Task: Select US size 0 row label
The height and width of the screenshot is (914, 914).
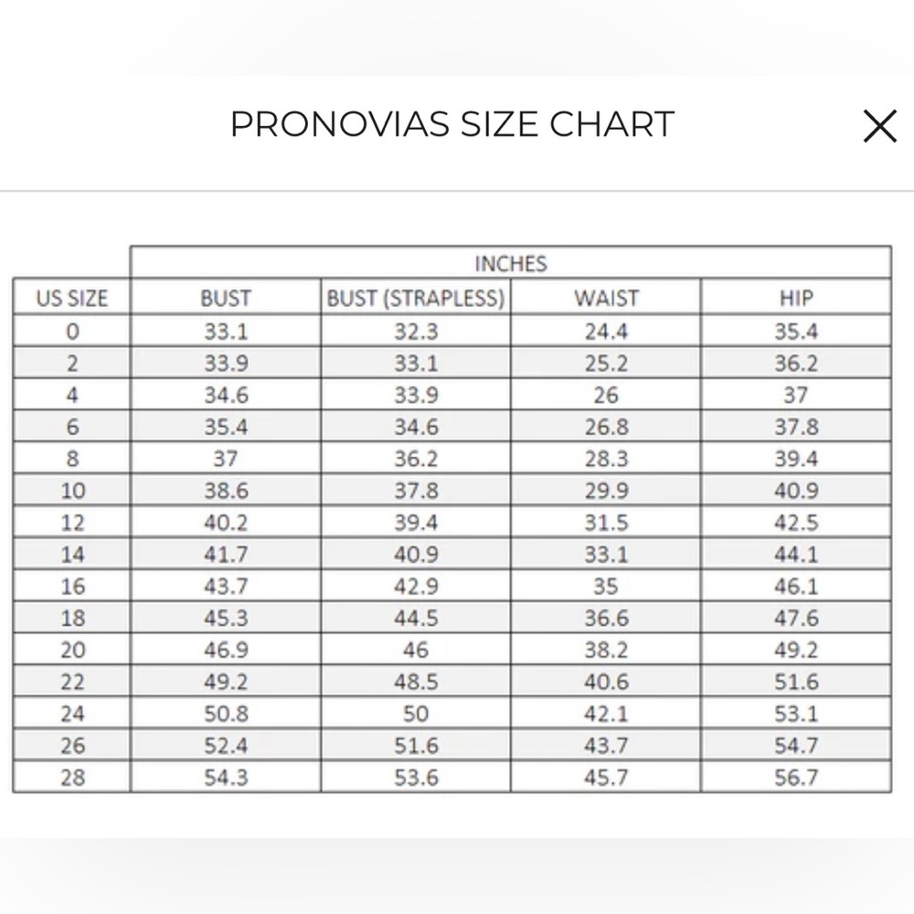Action: [72, 331]
